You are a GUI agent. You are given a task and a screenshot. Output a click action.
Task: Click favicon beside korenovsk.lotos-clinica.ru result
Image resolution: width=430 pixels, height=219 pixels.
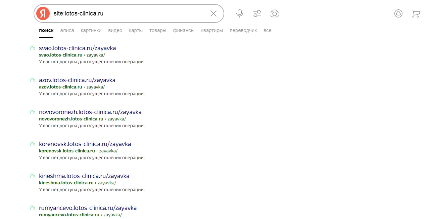32,144
